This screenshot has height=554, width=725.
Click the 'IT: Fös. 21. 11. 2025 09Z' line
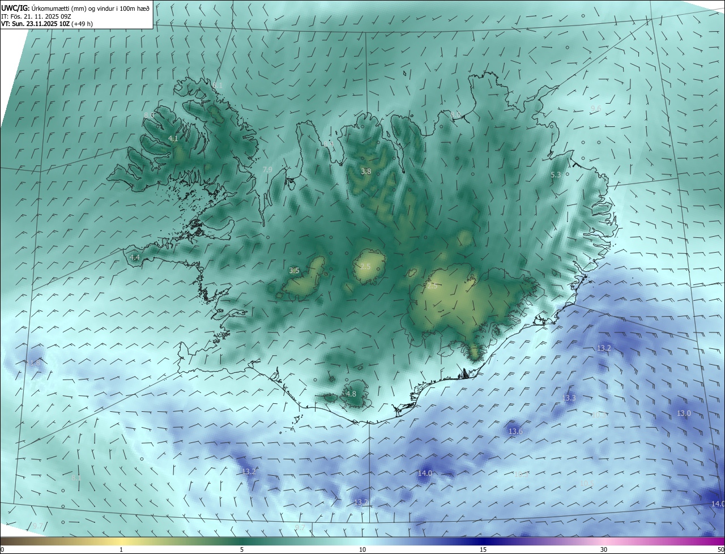coord(36,16)
